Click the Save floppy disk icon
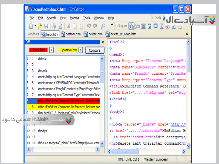The width and height of the screenshot is (219, 164). (46, 26)
